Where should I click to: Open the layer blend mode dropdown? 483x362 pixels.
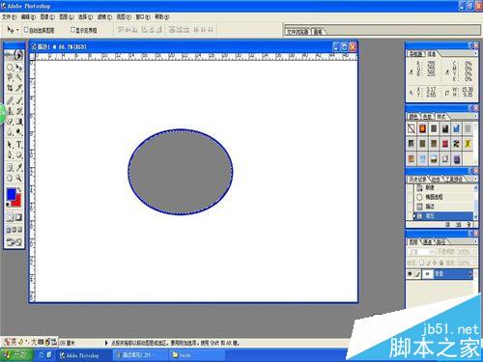[420, 252]
